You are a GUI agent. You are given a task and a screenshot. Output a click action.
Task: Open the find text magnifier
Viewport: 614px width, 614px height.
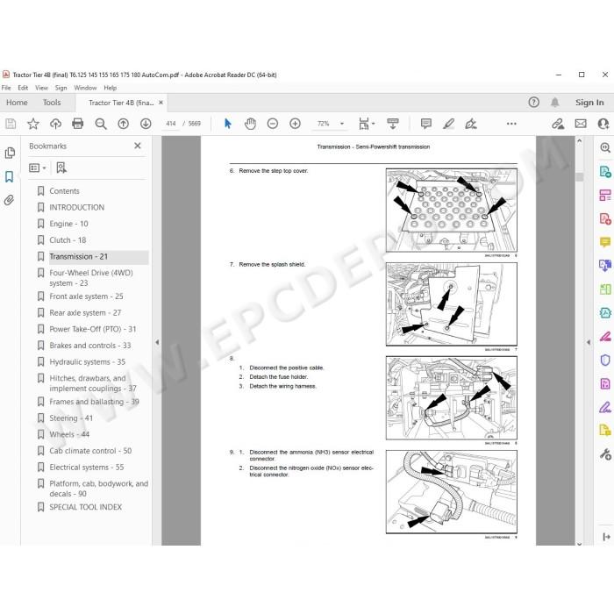(x=101, y=124)
